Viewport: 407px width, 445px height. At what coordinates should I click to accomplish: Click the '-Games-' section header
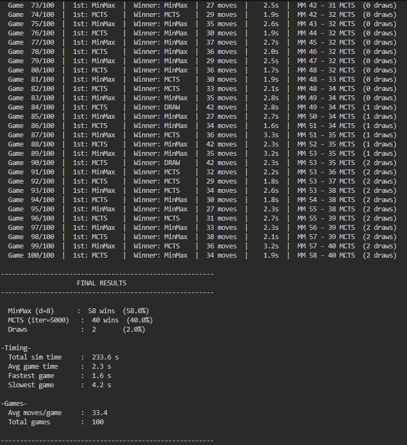14,404
